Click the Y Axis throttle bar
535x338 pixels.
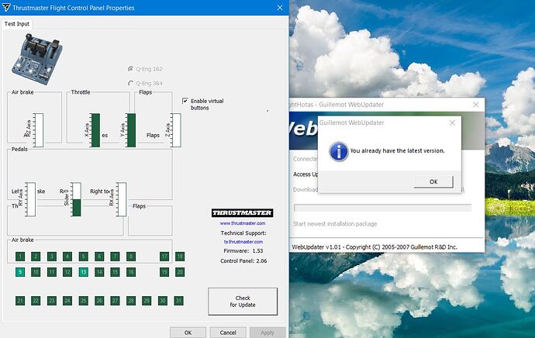(x=131, y=130)
